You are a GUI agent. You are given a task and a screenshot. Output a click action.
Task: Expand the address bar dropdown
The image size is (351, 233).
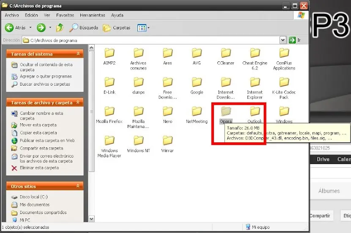283,40
